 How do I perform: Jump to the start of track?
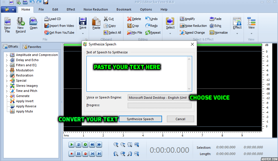click(92, 154)
